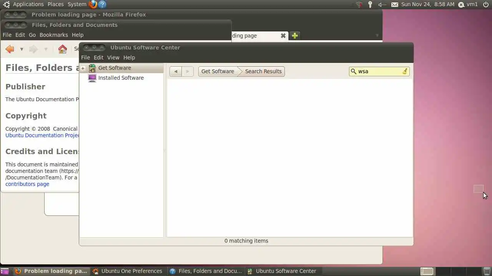
Task: Click the Get Software breadcrumb button
Action: click(x=218, y=71)
